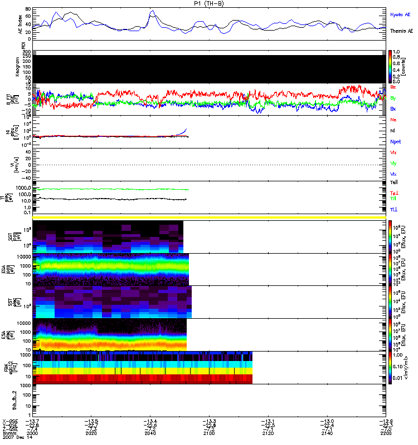The image size is (418, 445).
Task: Click the ESA electron Eflux color bar
Action: pos(390,335)
